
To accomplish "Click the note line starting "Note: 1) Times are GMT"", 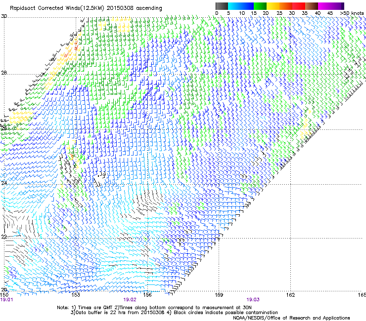I will 154,308.
